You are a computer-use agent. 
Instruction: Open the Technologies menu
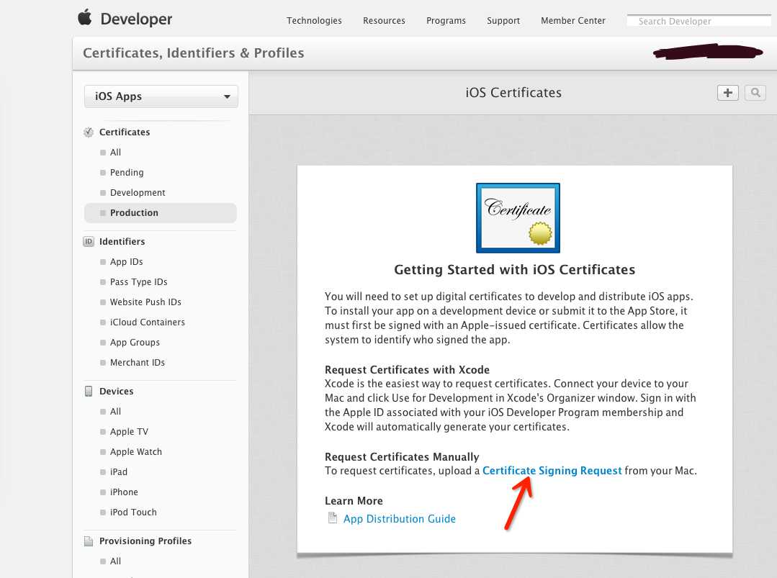tap(314, 21)
